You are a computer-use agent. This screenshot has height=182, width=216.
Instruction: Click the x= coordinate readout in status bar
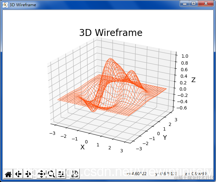click(137, 173)
